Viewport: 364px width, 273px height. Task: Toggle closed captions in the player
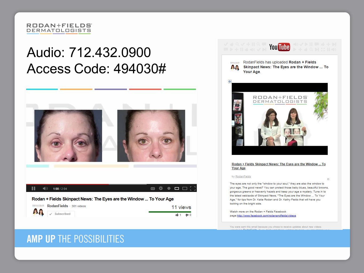(x=153, y=188)
